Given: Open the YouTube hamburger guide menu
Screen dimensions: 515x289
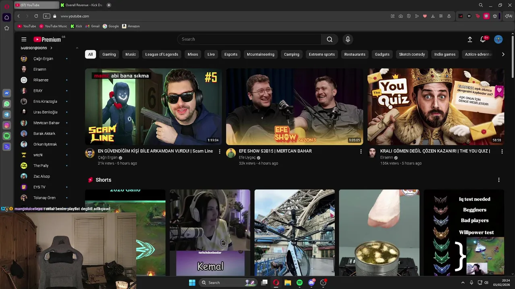Looking at the screenshot, I should click(24, 39).
